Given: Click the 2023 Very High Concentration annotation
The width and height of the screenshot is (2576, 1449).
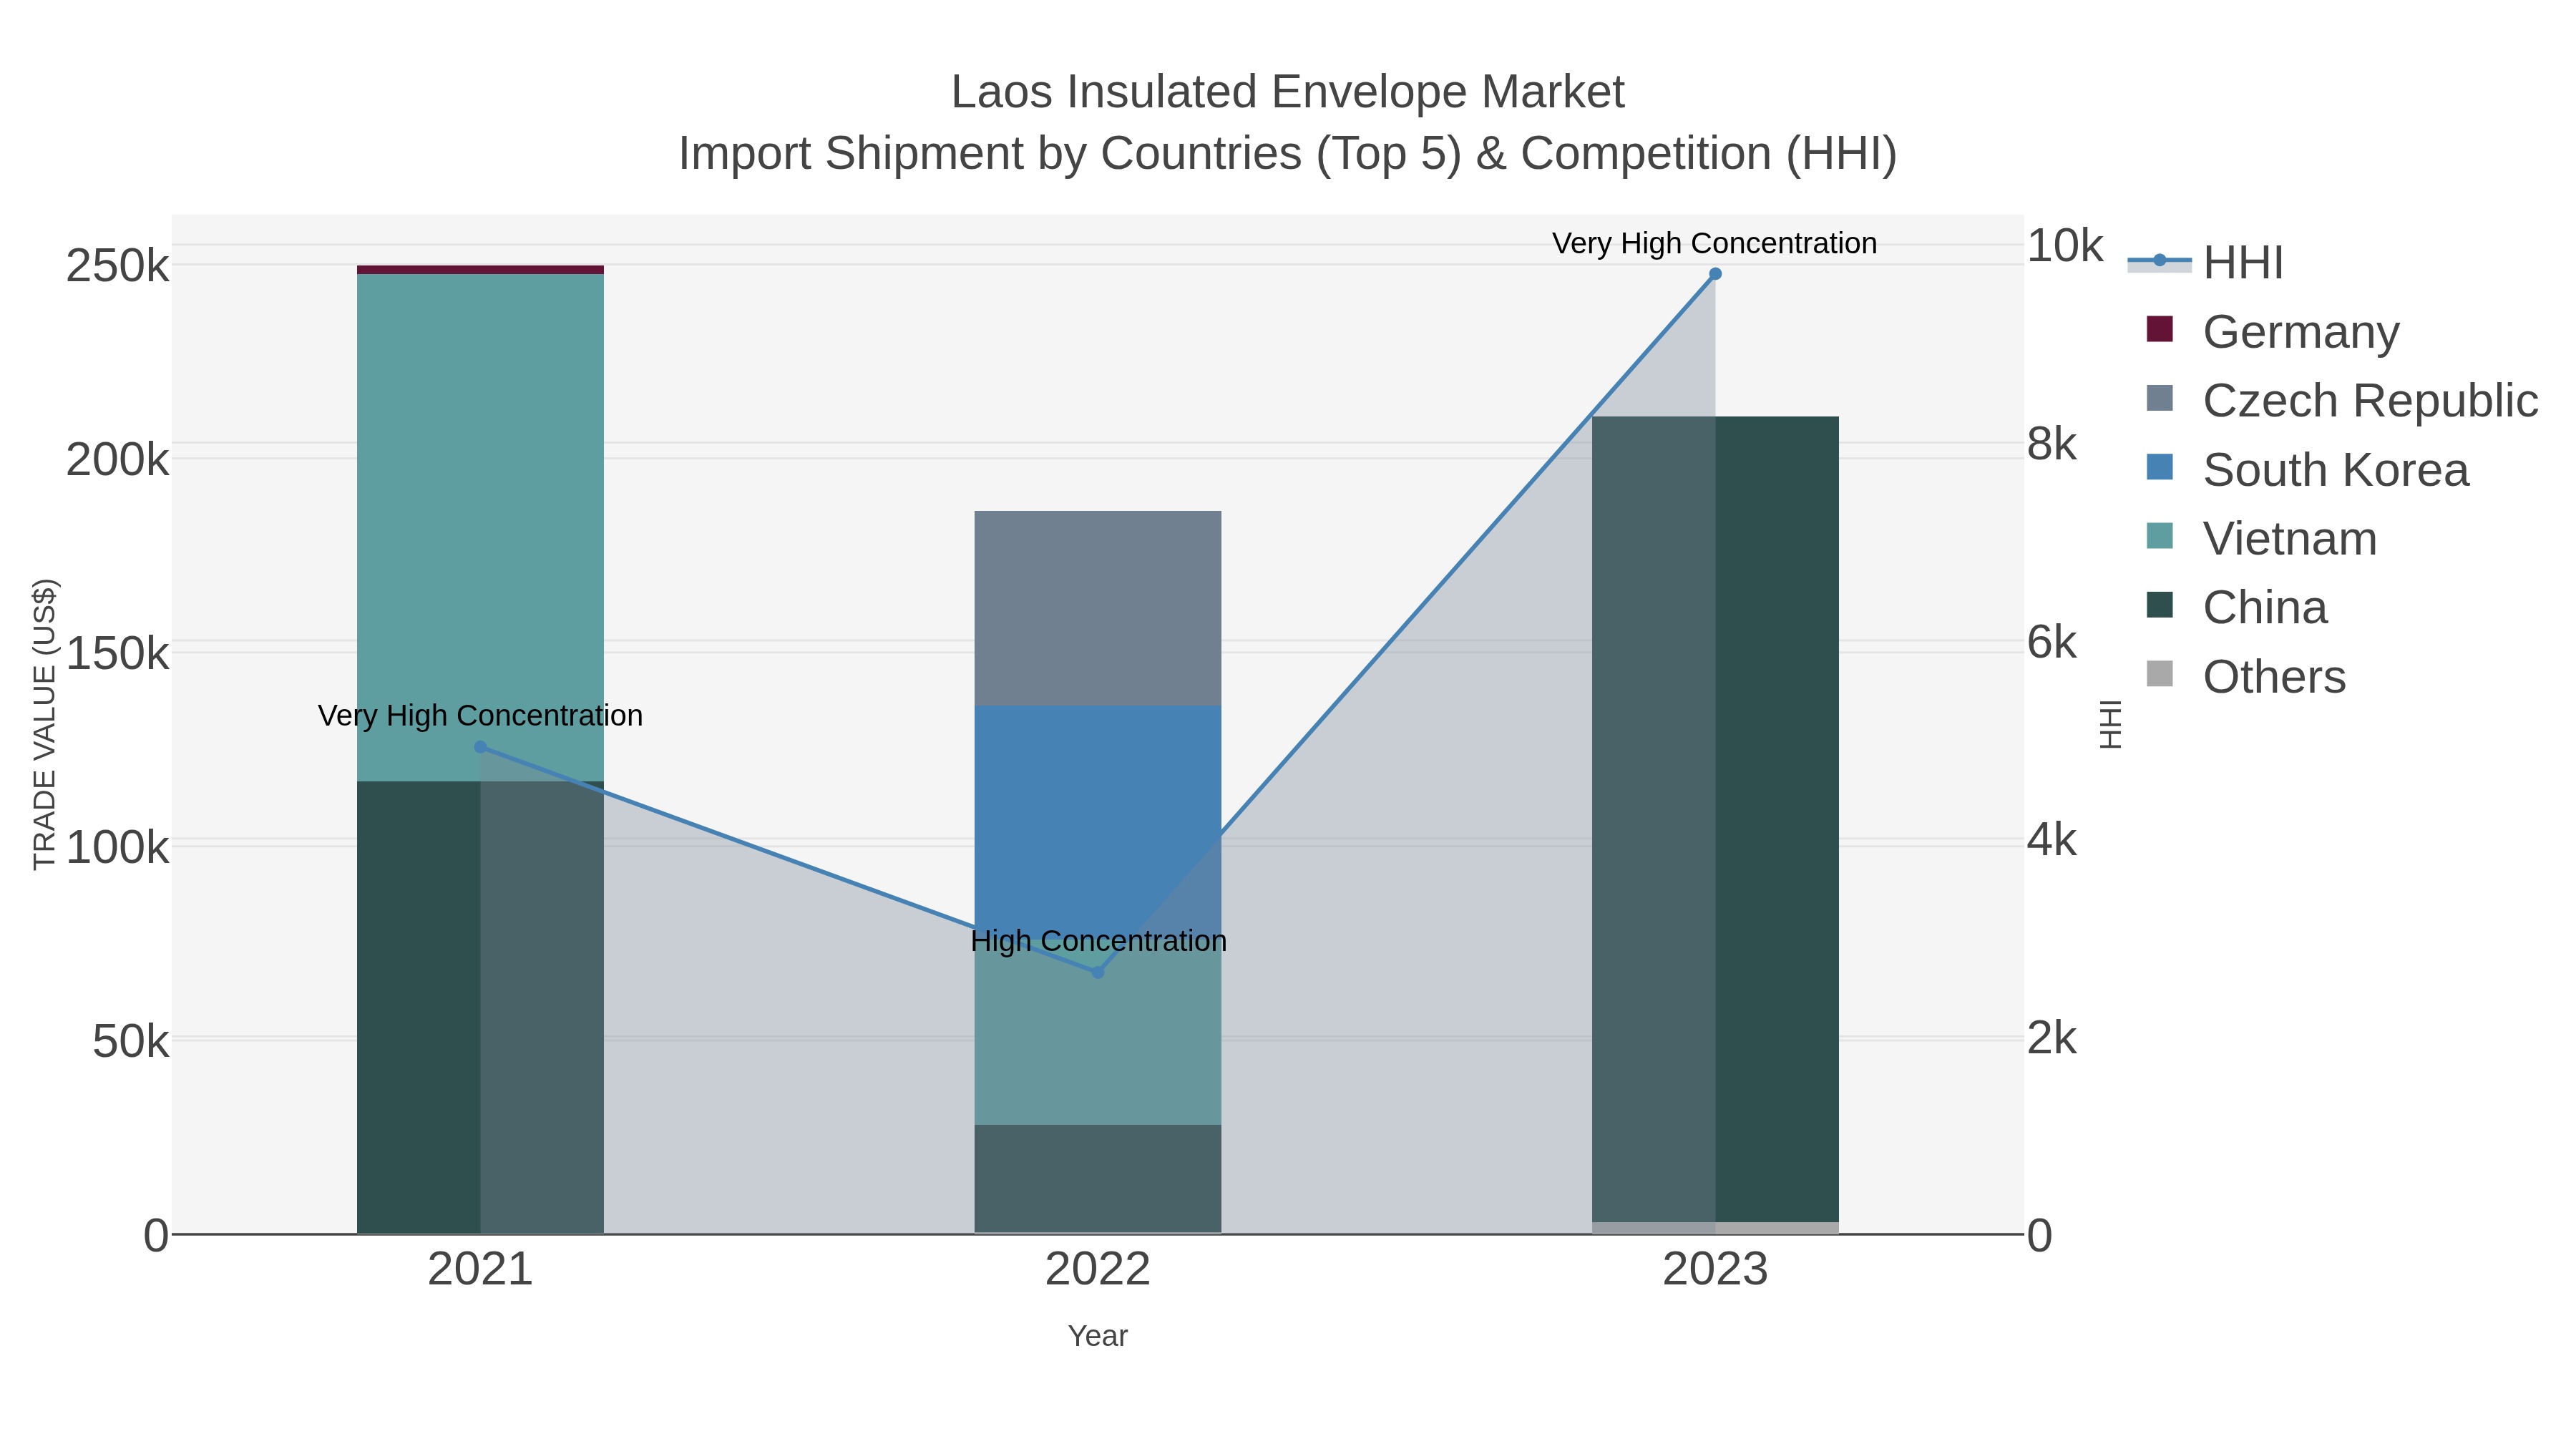Looking at the screenshot, I should 1715,243.
